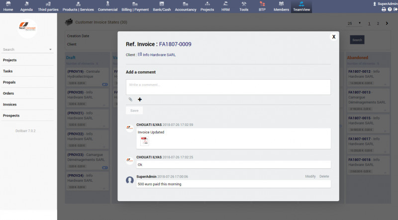Close the invoice dialog with X
This screenshot has width=398, height=220.
click(334, 37)
